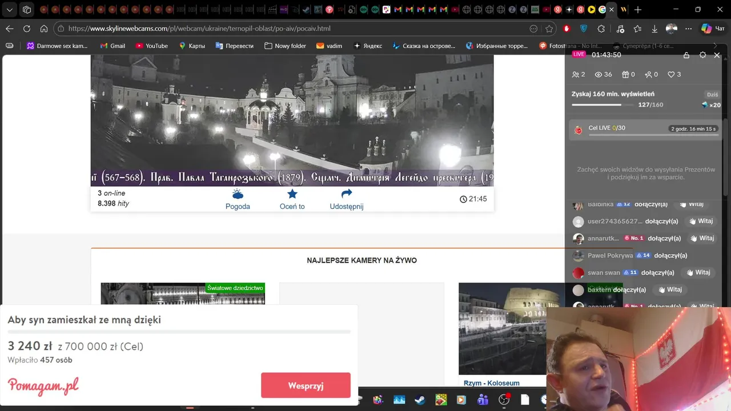731x411 pixels.
Task: Open Microsoft Teams from the taskbar
Action: 483,400
